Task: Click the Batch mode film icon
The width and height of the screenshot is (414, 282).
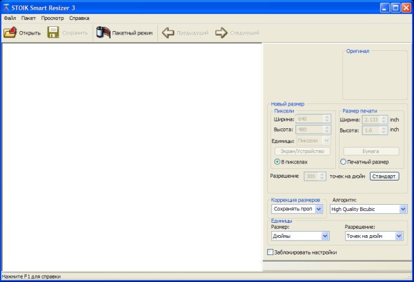Action: (103, 32)
